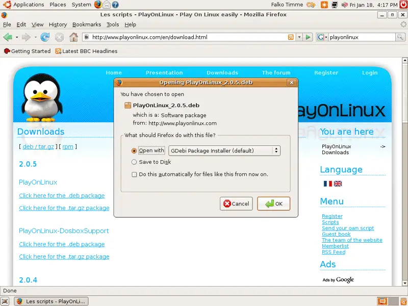Screen dimensions: 408x306
Task: Open the Firefox launcher in top panel
Action: coord(98,5)
